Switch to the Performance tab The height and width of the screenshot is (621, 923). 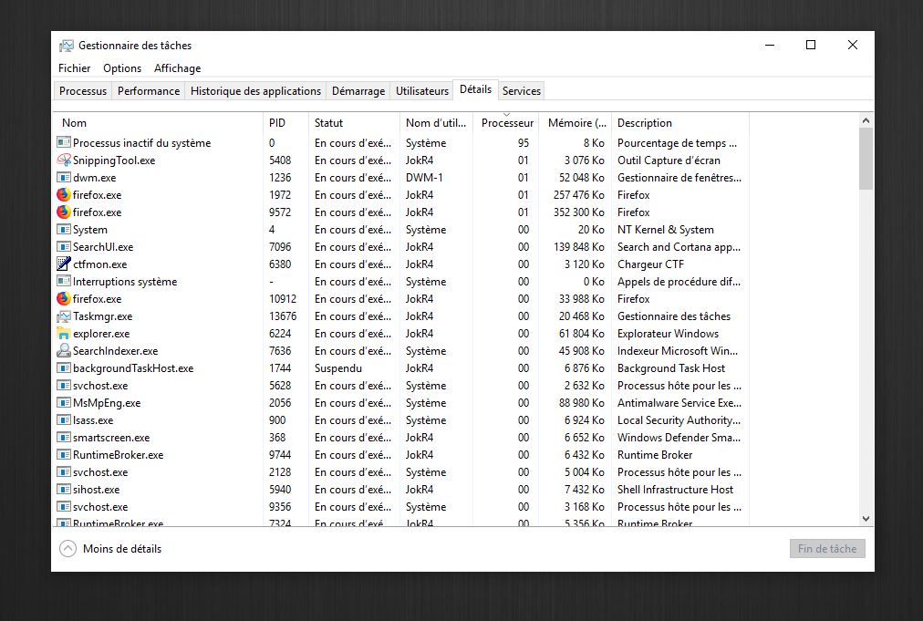tap(149, 91)
